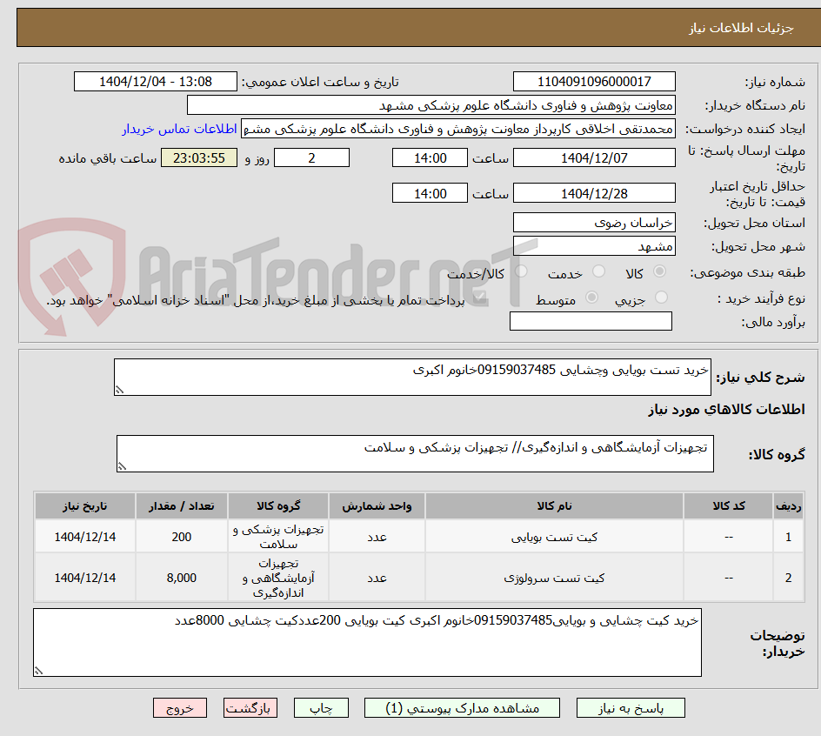Click the price validity hour field
The width and height of the screenshot is (821, 736).
[x=430, y=193]
